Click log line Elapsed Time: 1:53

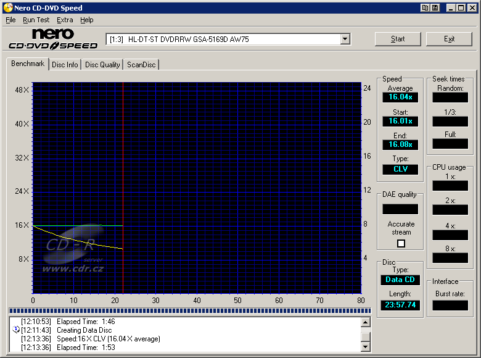tap(68, 348)
